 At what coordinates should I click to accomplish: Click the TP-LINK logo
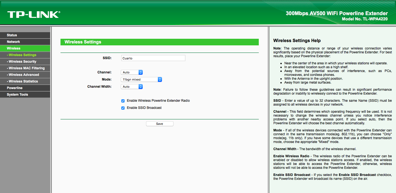tap(34, 15)
